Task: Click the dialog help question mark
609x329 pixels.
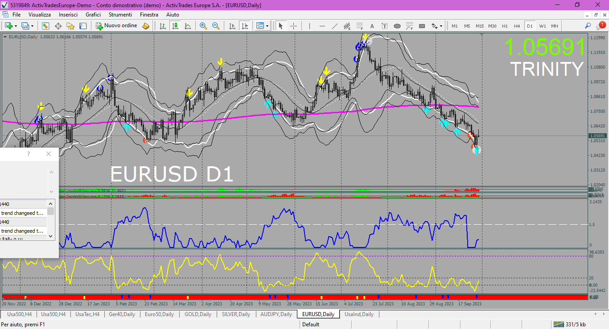Action: (x=29, y=154)
